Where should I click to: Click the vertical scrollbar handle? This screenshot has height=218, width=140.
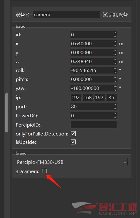(7, 113)
